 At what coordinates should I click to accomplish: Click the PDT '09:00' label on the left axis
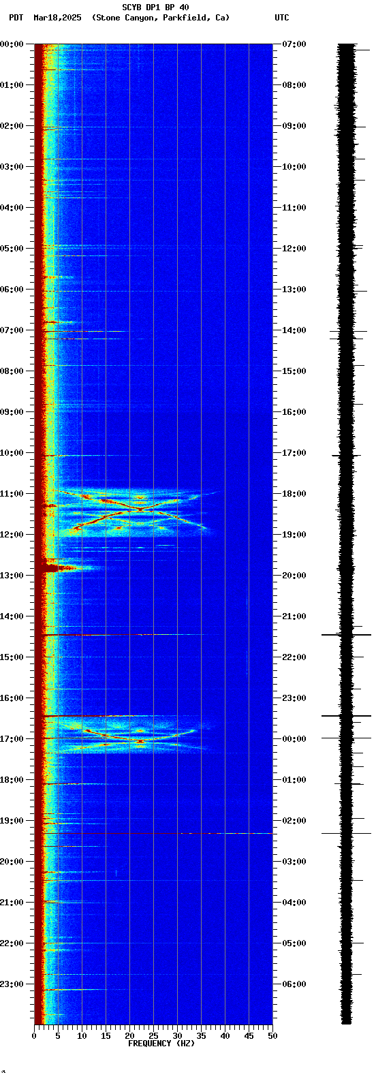point(12,412)
